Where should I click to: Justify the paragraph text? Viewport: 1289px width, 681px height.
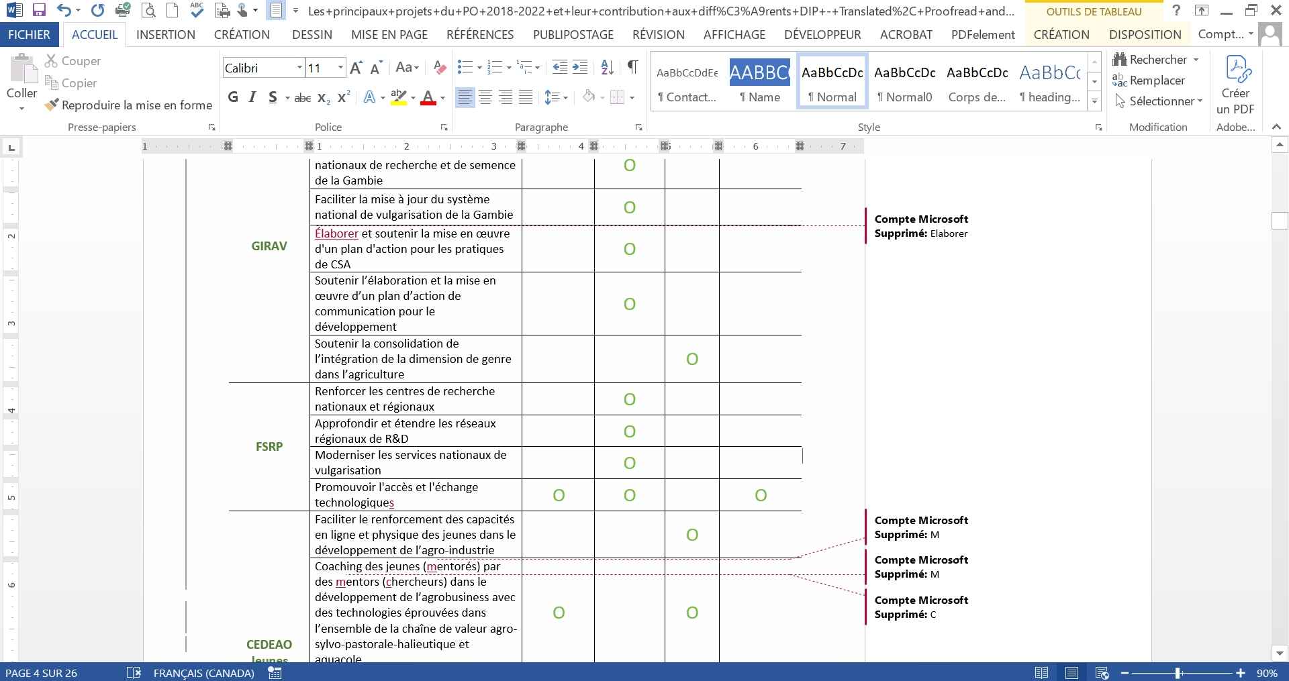[526, 97]
